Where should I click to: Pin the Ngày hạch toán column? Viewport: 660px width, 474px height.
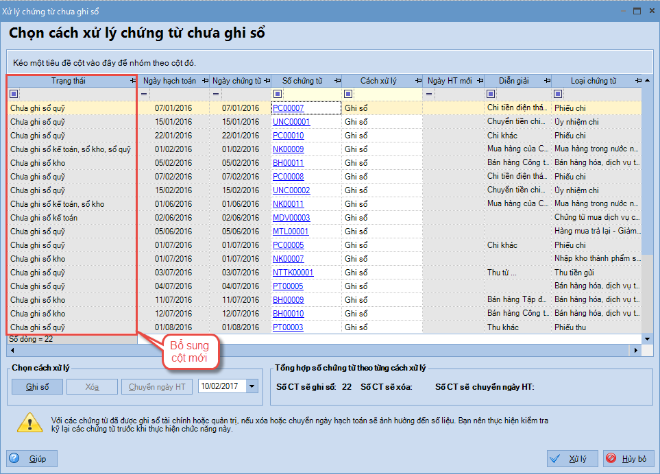[x=206, y=81]
